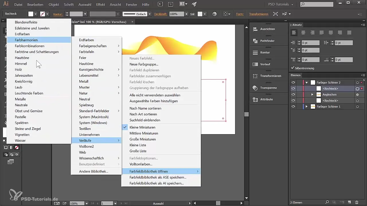This screenshot has height=206, width=367.
Task: Click the Stil style swatch
Action: (200, 14)
